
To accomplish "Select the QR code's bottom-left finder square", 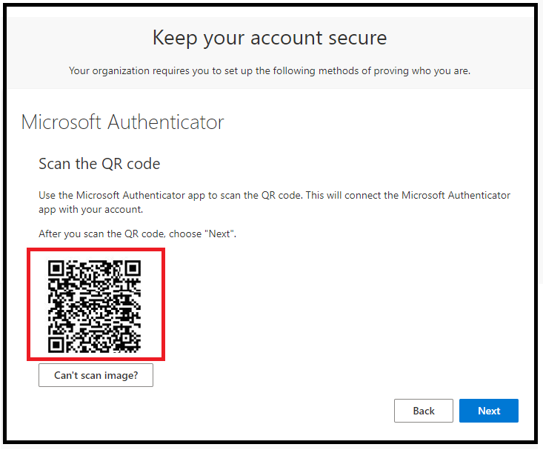I will coord(56,344).
